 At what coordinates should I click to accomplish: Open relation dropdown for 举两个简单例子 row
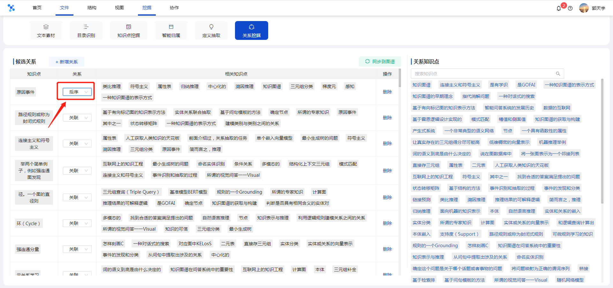coord(77,171)
